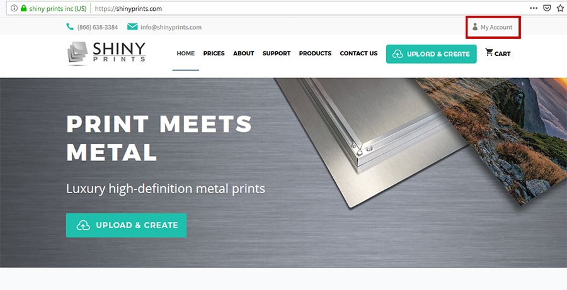This screenshot has width=567, height=290.
Task: Open the Prices page
Action: point(214,53)
